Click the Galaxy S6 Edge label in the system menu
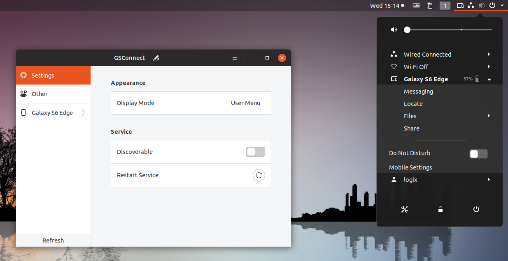This screenshot has width=508, height=261. (426, 79)
